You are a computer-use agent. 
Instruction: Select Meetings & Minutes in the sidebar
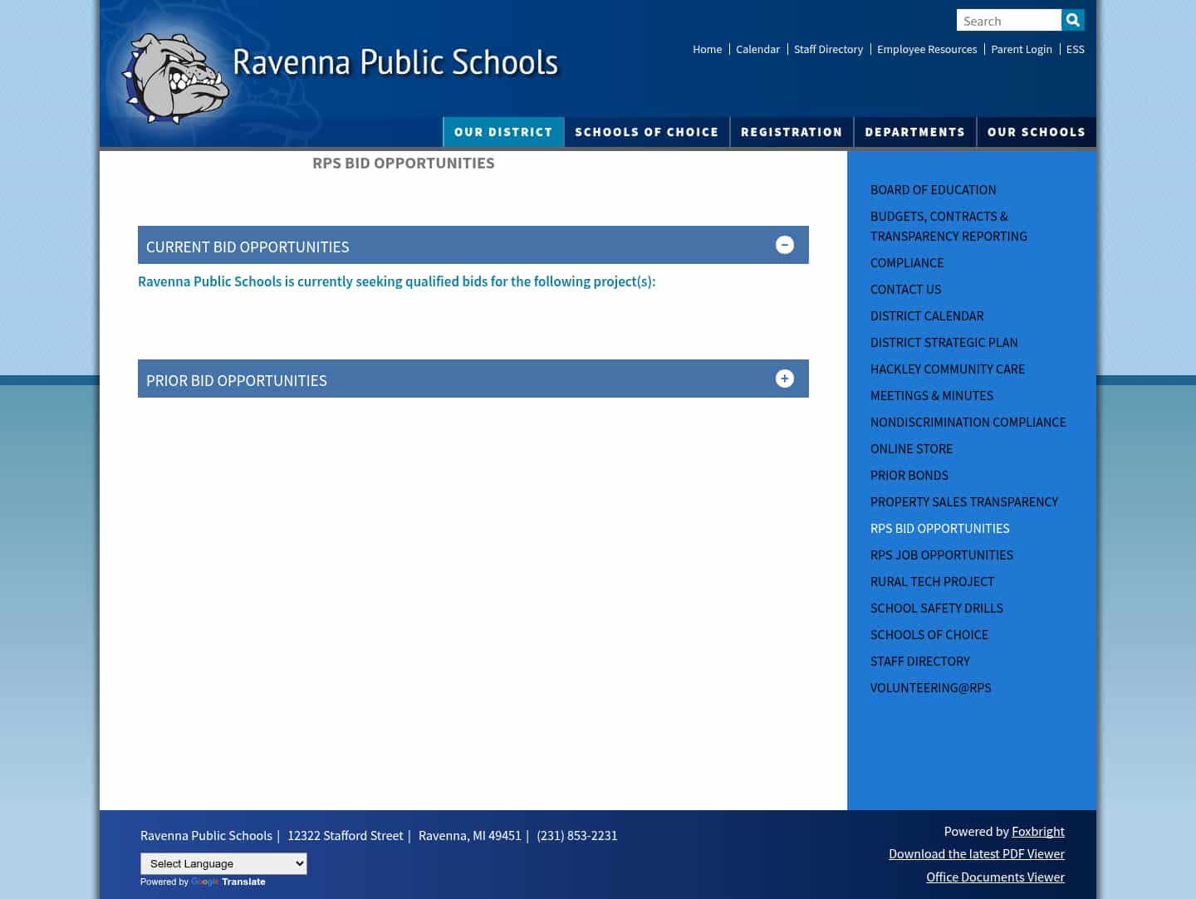click(x=931, y=395)
